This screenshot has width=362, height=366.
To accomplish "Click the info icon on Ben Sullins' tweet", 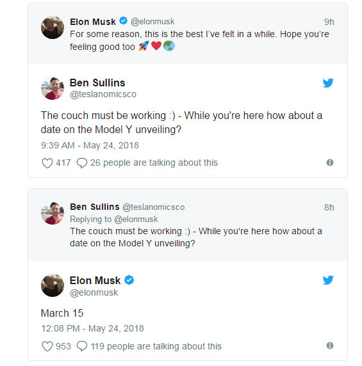I will point(330,163).
